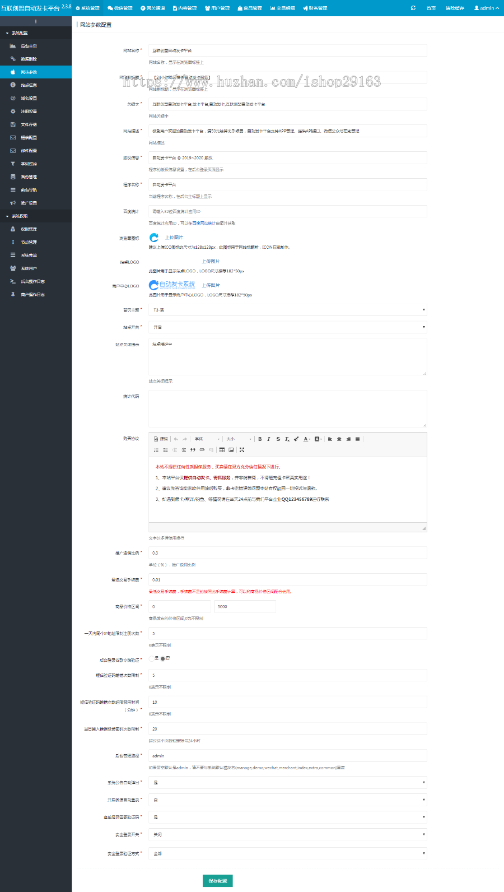Click the refresh icon in the top bar
This screenshot has height=892, width=504.
click(413, 8)
